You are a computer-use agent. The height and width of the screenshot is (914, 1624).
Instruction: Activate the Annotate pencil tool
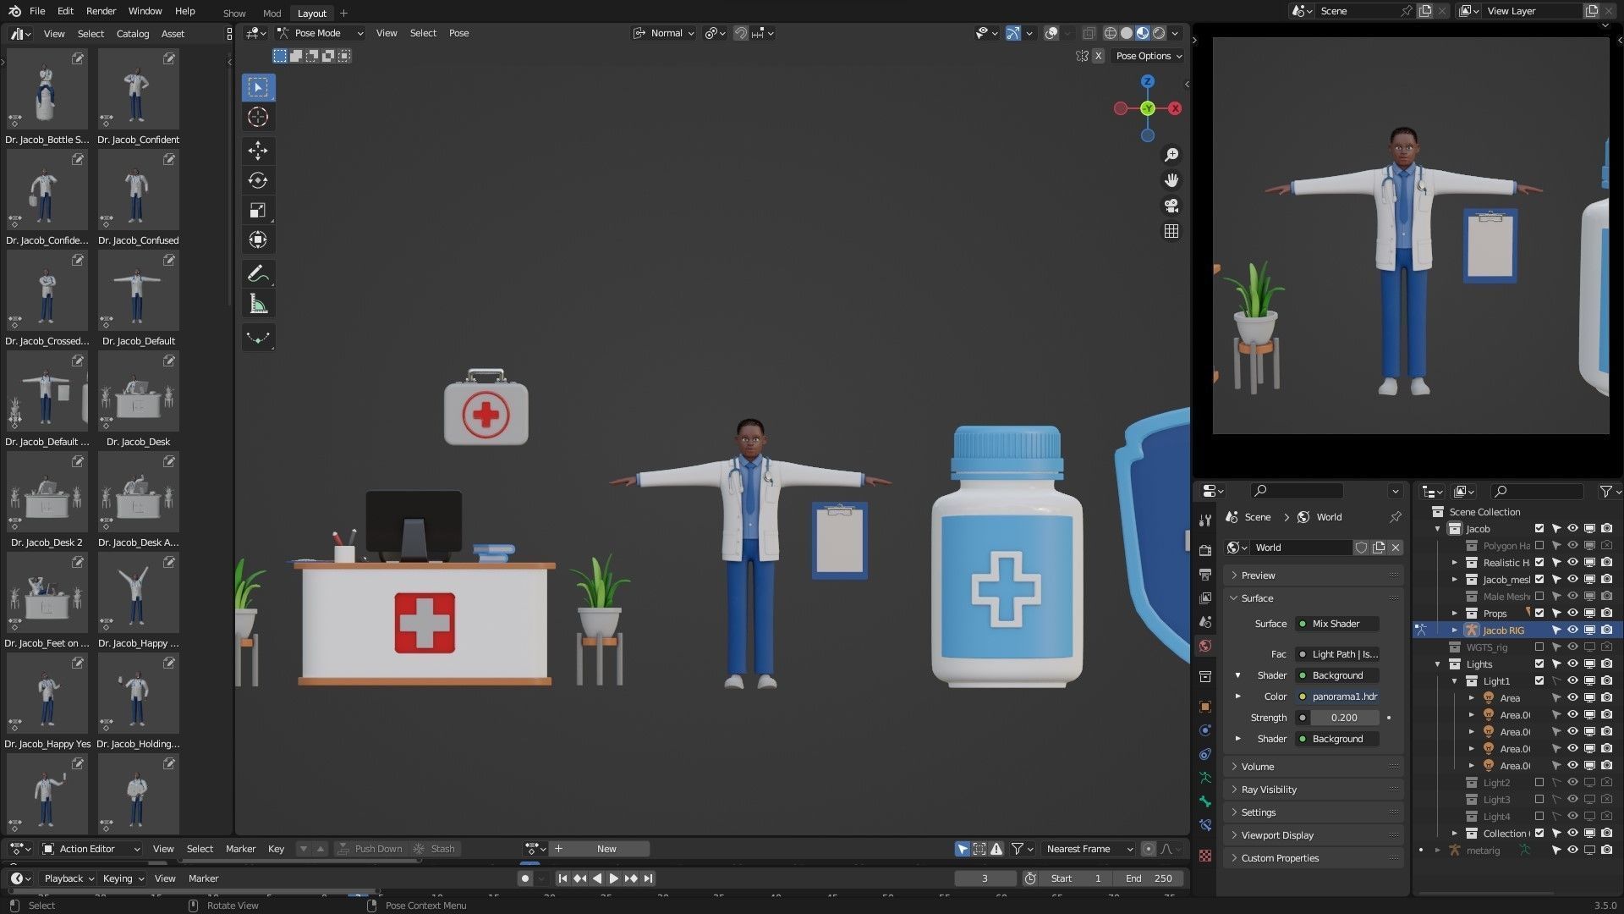[258, 273]
